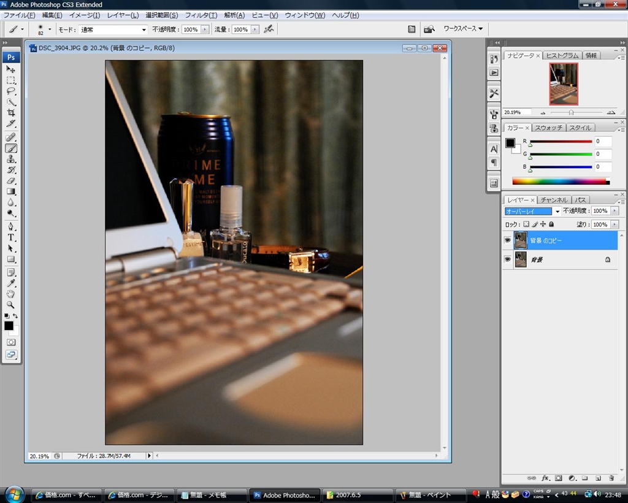Switch to the チャンネル tab

point(554,200)
